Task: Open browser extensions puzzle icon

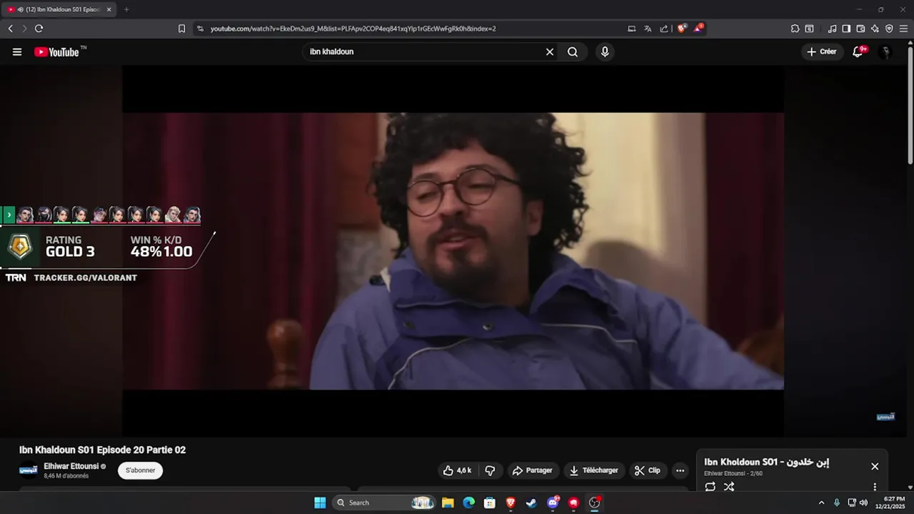Action: pos(795,29)
